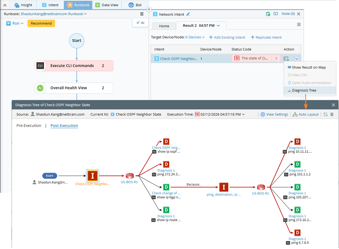Click the first US-BOS-R1 router icon
339x249 pixels.
130,176
